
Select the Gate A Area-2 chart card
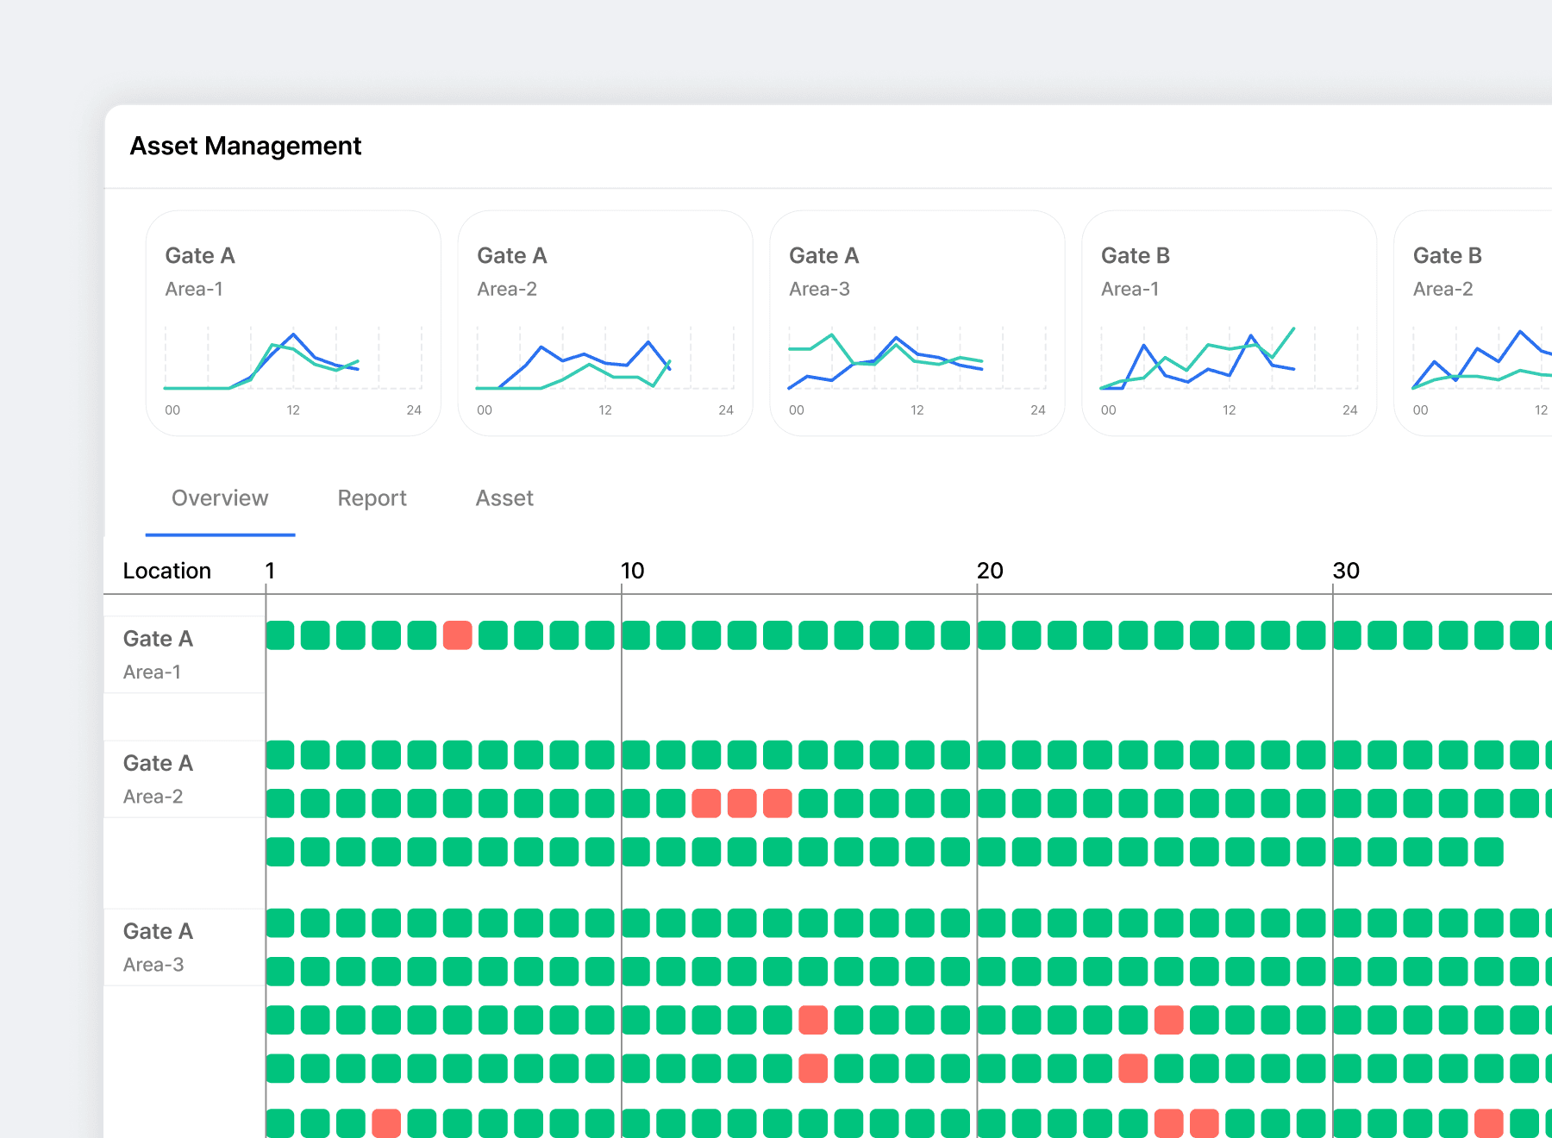point(605,323)
